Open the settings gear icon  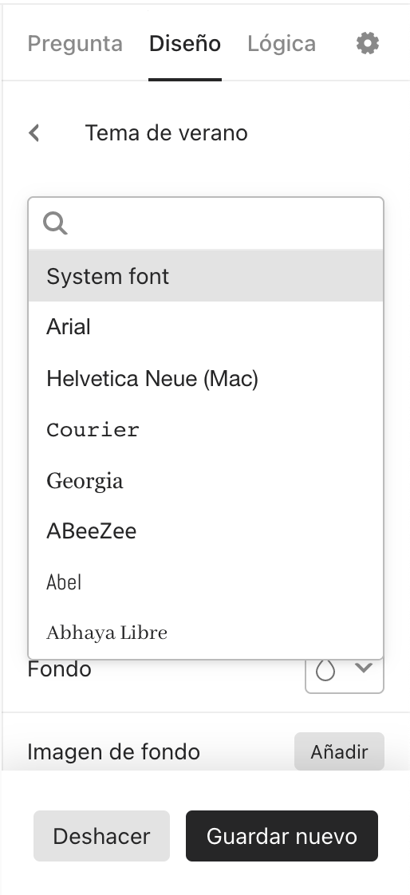[x=368, y=43]
